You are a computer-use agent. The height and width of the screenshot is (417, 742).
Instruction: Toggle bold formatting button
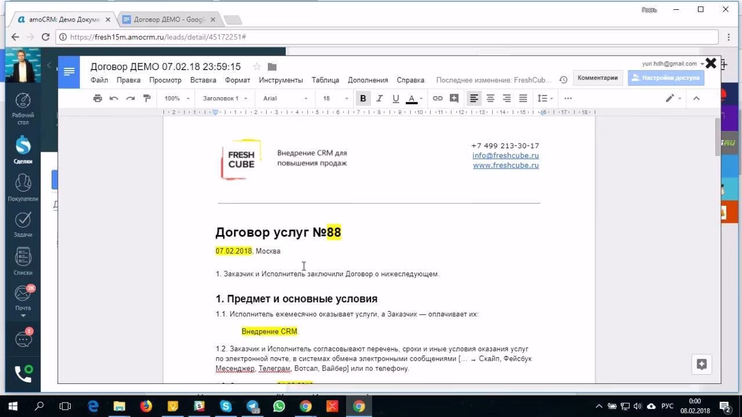(363, 98)
